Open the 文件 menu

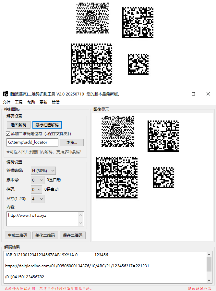coord(6,102)
